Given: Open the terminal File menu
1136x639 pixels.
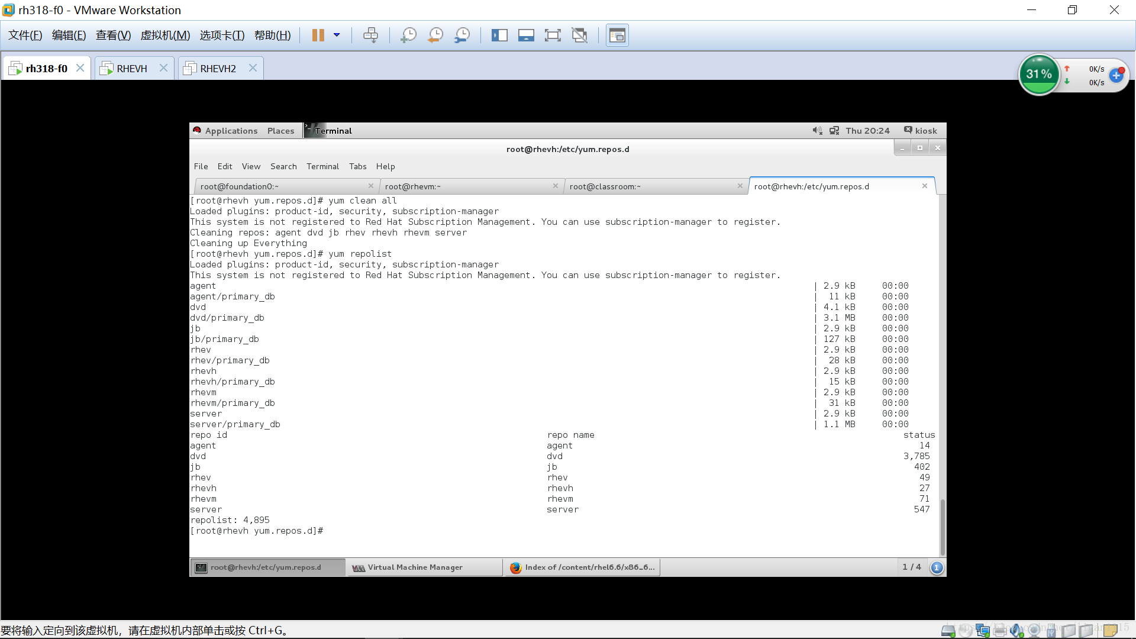Looking at the screenshot, I should pos(201,167).
